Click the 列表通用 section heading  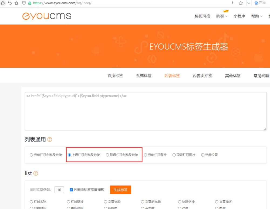click(x=35, y=139)
